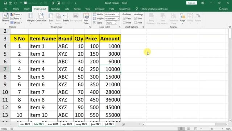Click the Breaks icon
This screenshot has width=232, height=131.
[x=66, y=19]
